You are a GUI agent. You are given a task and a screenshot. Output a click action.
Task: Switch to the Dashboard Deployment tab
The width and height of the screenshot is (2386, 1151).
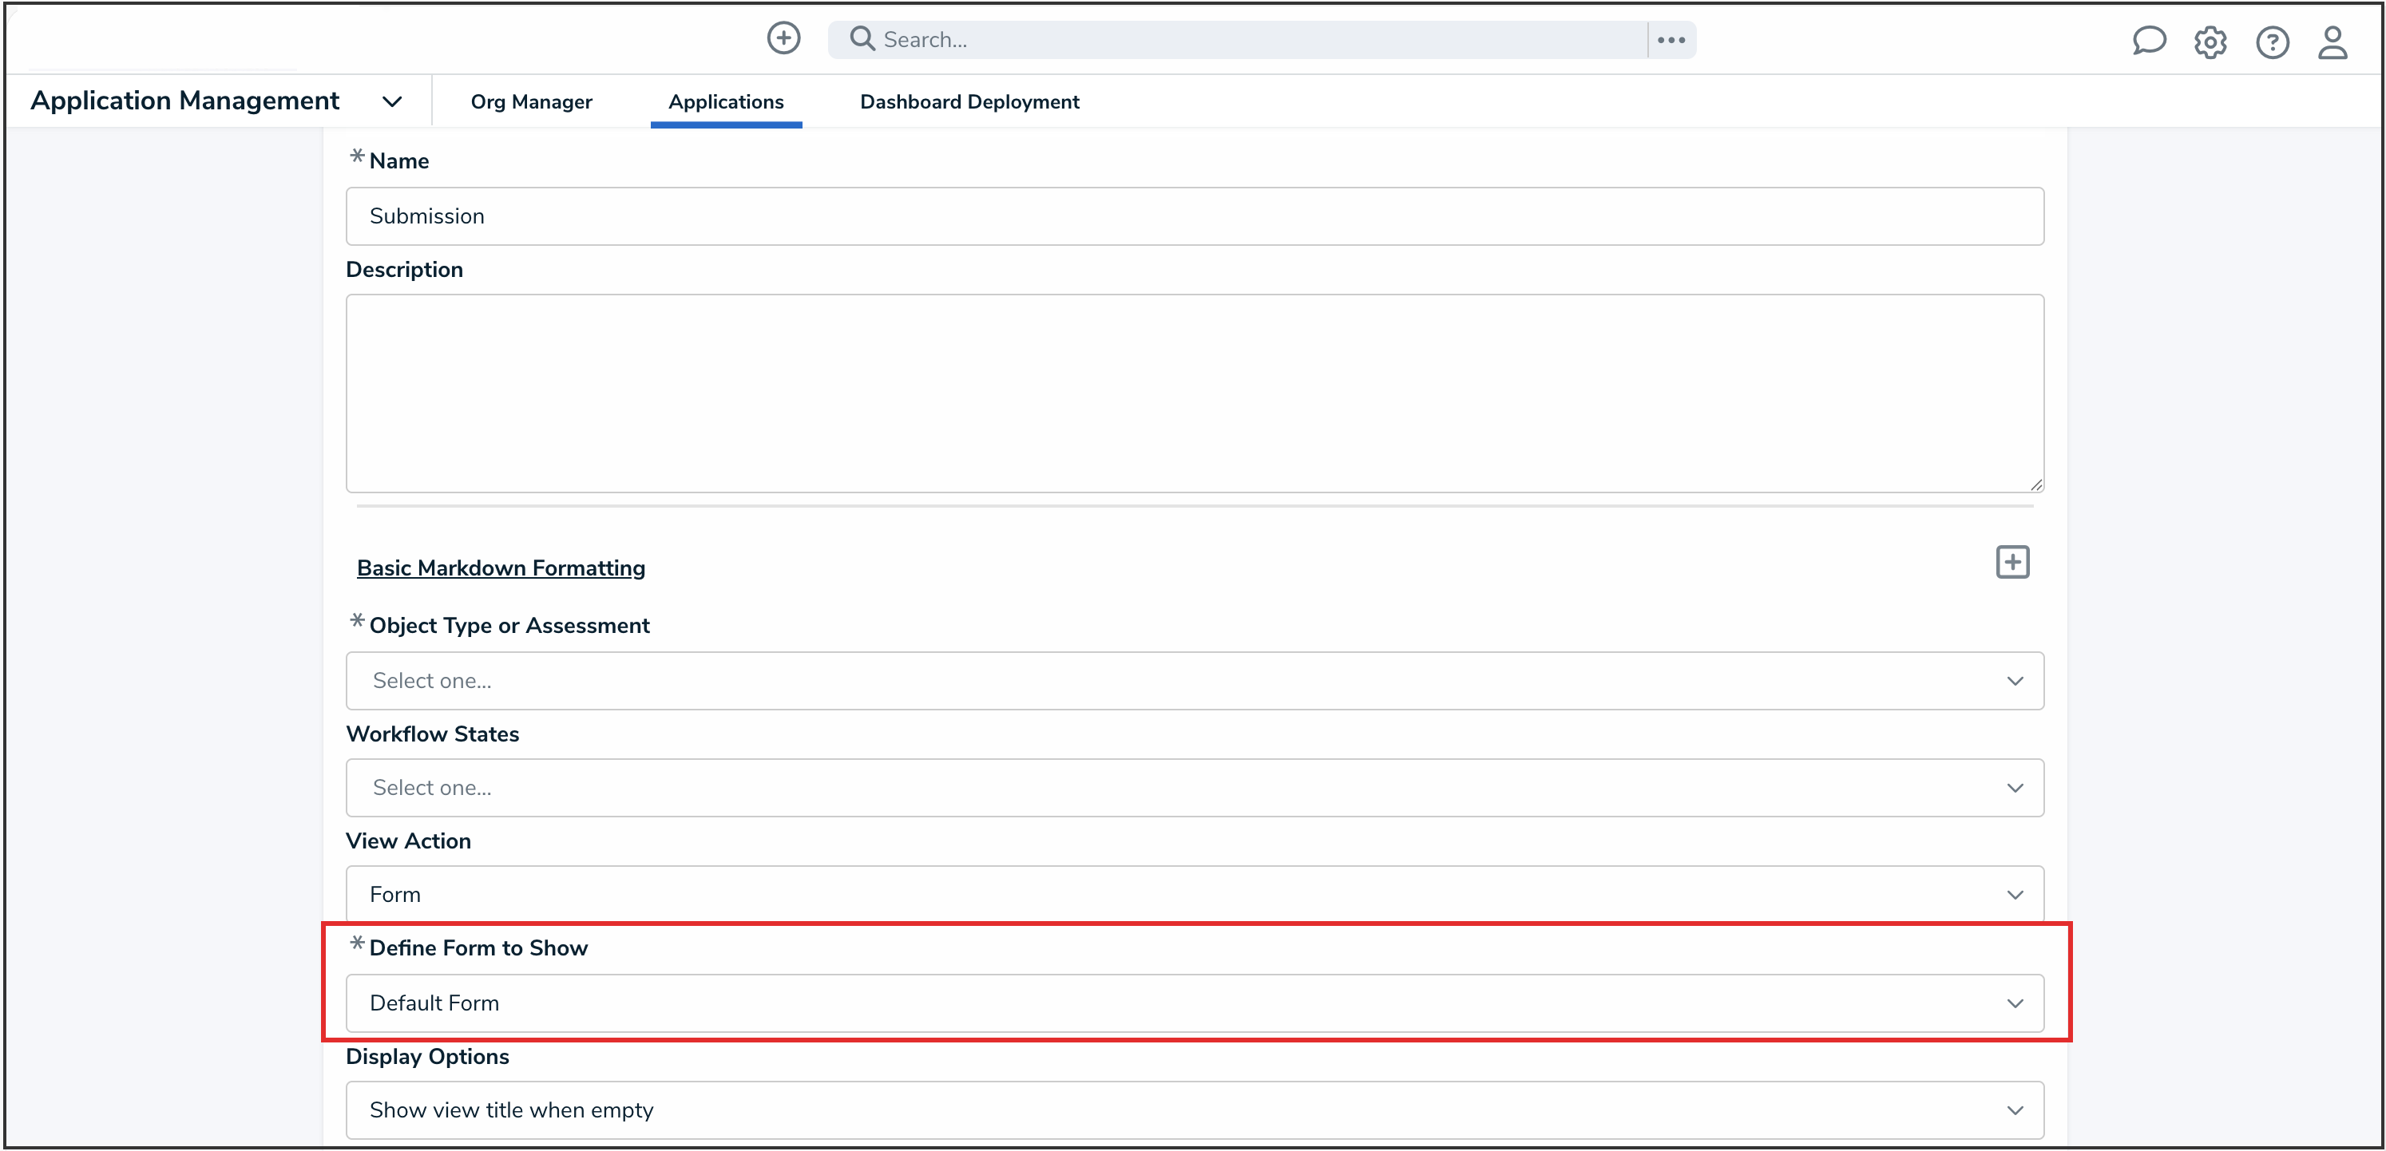click(x=969, y=102)
